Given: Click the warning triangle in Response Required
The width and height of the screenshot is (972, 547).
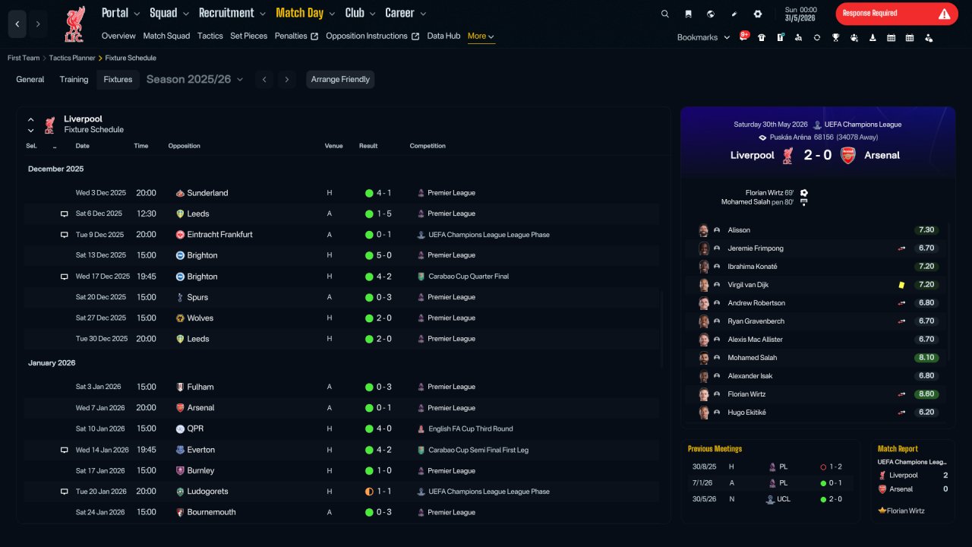Looking at the screenshot, I should click(944, 14).
